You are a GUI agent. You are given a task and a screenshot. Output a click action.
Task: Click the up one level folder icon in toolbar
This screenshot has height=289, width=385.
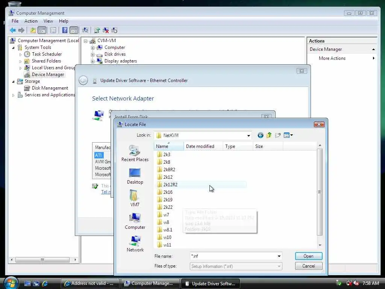[x=33, y=30]
